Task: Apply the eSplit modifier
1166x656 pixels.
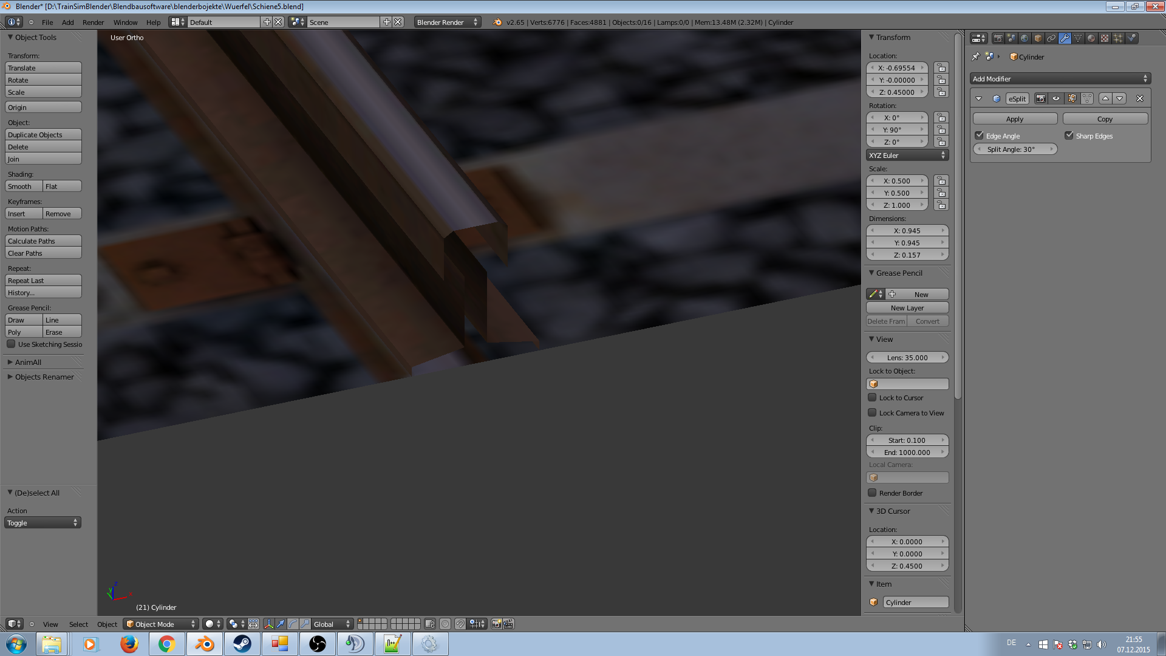Action: click(1015, 119)
